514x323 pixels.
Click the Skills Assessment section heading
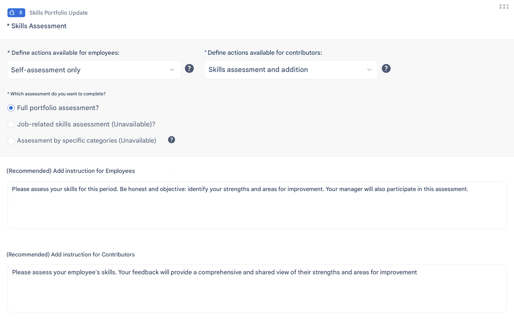[x=39, y=26]
